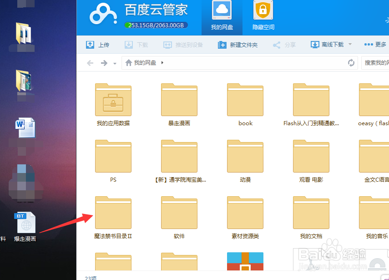This screenshot has width=389, height=280.
Task: Select the 我的应用数据 folder
Action: (113, 100)
